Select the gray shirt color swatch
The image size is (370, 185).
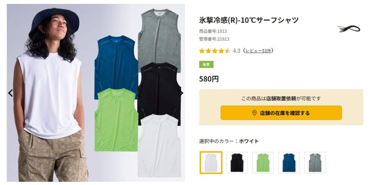[315, 162]
